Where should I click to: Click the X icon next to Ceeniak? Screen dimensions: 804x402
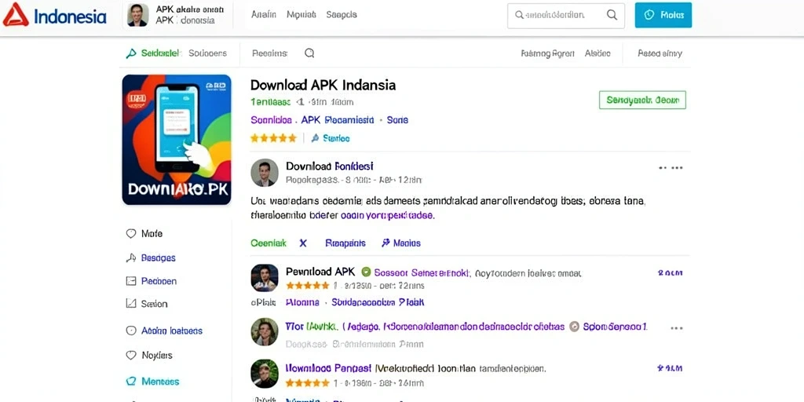tap(303, 243)
